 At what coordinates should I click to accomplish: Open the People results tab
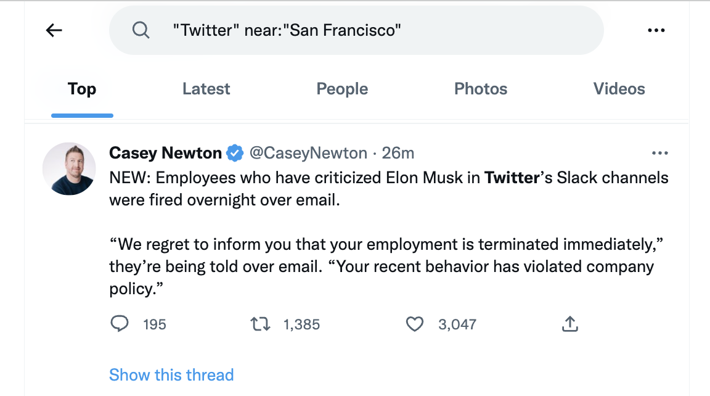coord(342,89)
